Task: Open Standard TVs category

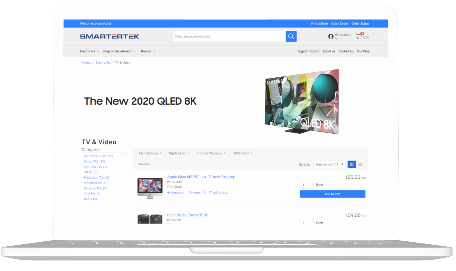Action: (x=96, y=183)
